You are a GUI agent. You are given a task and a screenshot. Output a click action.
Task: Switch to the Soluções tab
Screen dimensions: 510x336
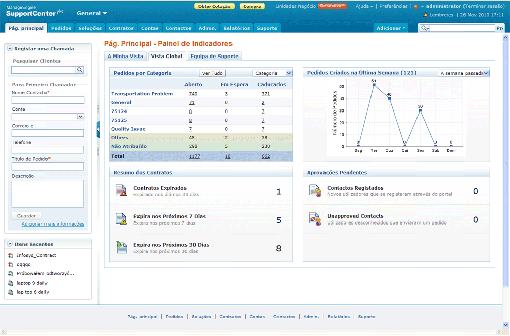pyautogui.click(x=90, y=28)
